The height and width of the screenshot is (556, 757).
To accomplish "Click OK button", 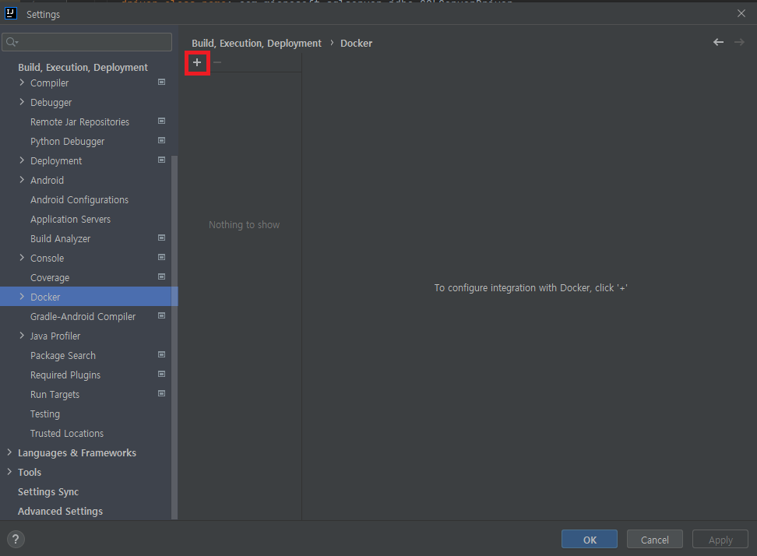I will 589,539.
